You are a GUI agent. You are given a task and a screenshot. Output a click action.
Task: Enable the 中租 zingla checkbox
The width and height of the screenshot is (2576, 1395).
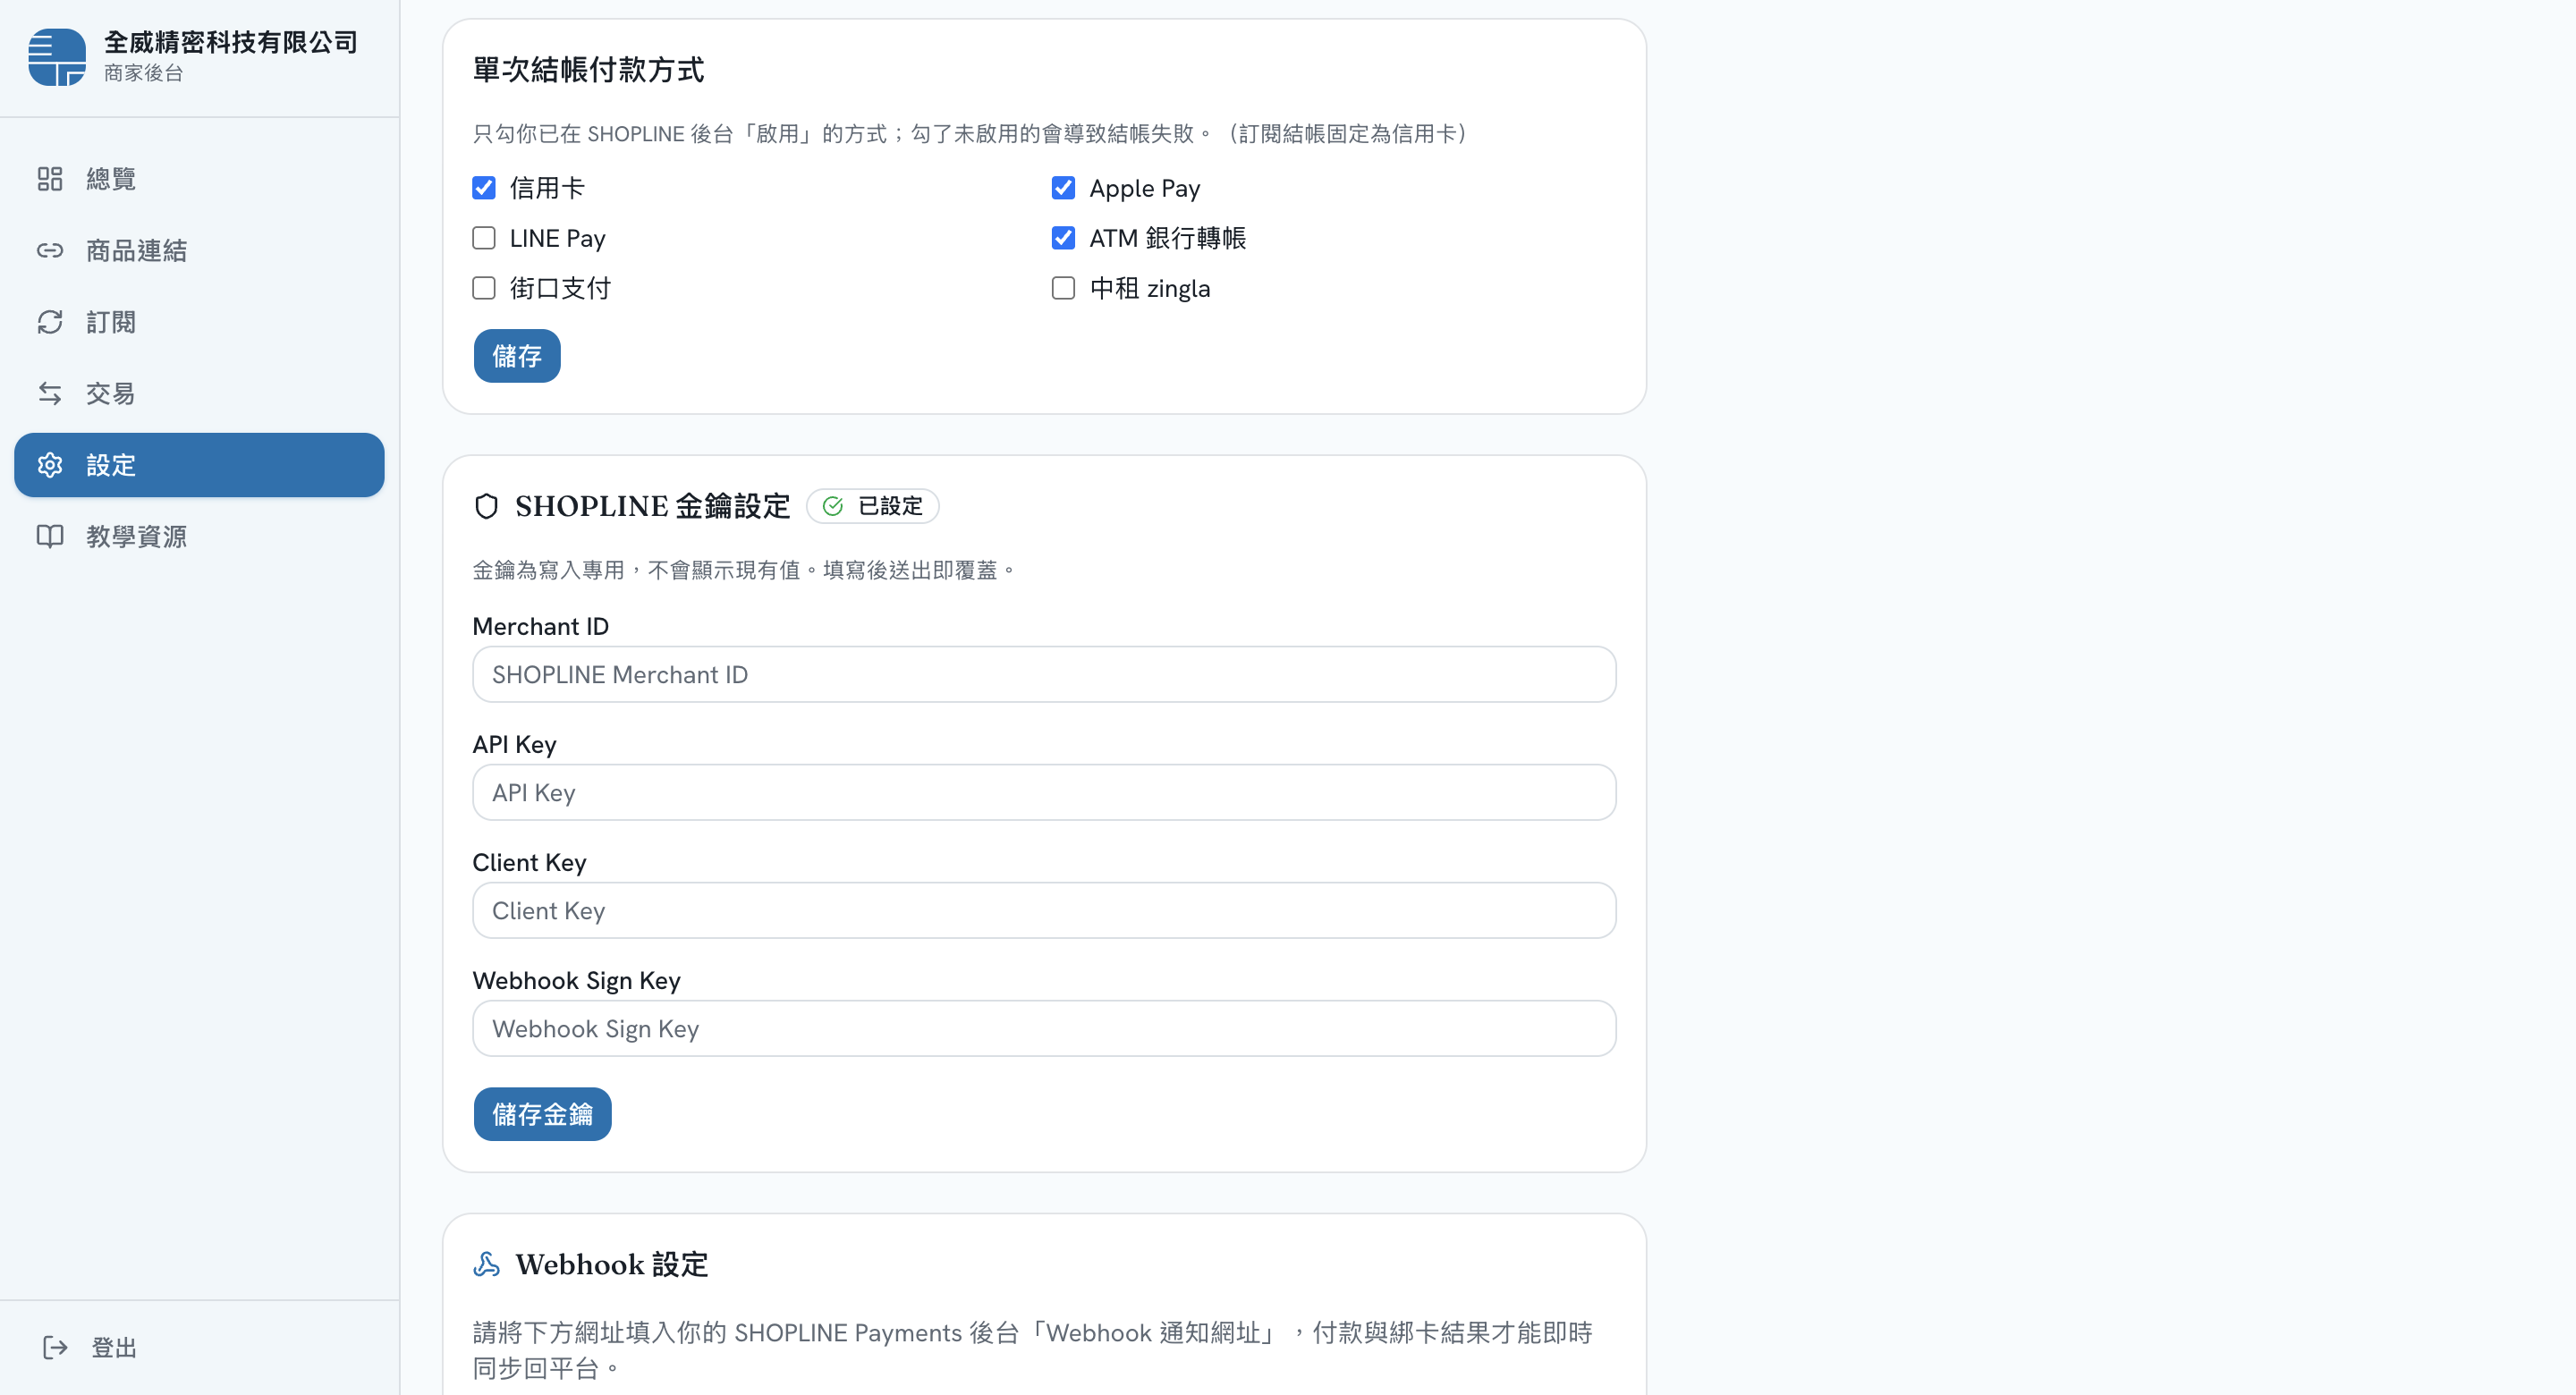1063,288
